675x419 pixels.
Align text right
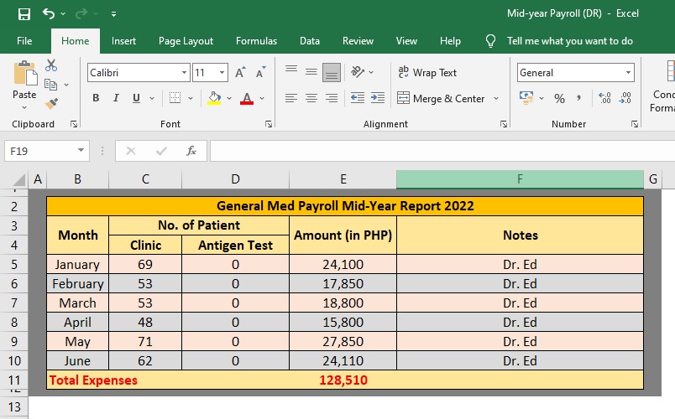coord(332,98)
